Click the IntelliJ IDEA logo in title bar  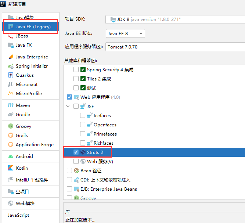coord(3,4)
